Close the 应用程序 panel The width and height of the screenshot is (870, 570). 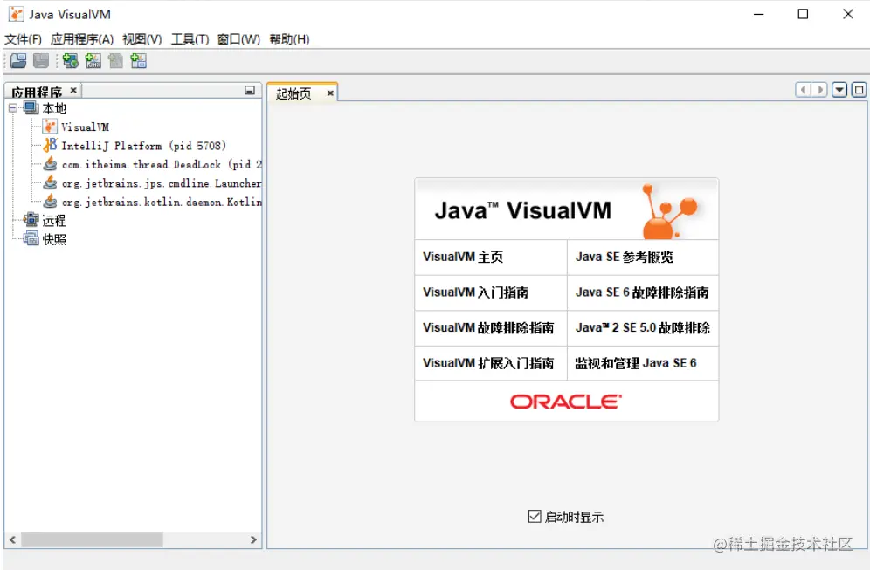coord(73,90)
